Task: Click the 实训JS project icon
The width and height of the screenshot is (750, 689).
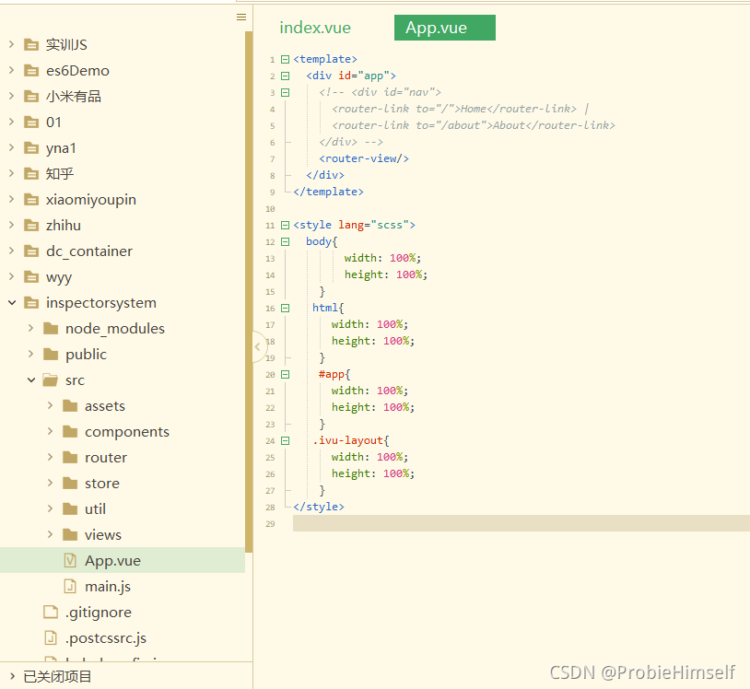Action: (x=31, y=45)
